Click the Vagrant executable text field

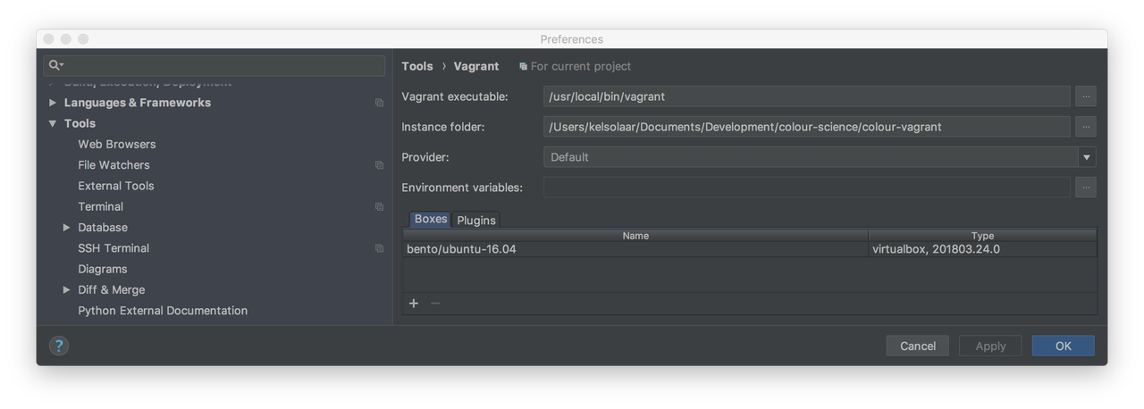click(x=807, y=96)
